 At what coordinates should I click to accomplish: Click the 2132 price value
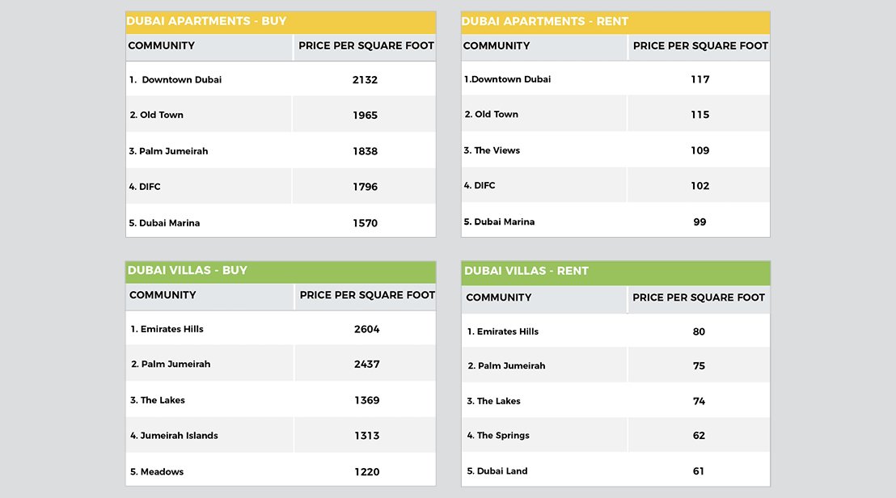365,80
